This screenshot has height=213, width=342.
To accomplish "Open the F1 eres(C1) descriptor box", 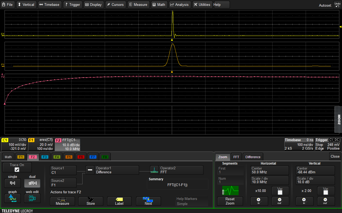I will click(x=41, y=144).
